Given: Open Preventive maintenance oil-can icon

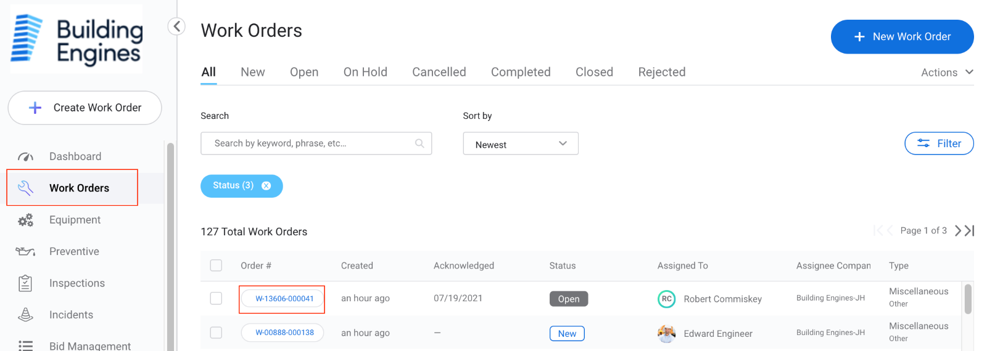Looking at the screenshot, I should 25,251.
